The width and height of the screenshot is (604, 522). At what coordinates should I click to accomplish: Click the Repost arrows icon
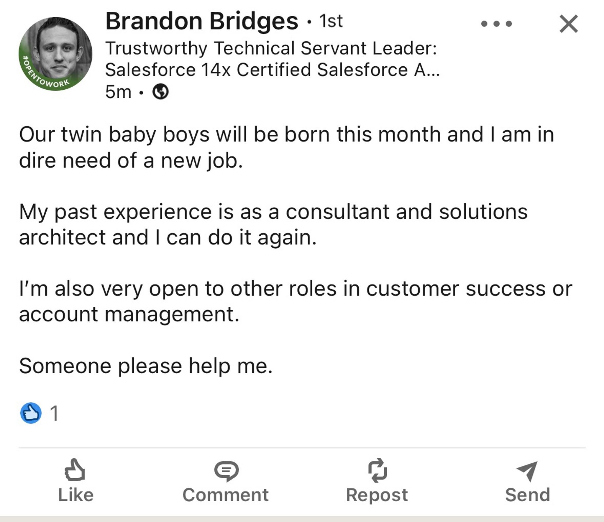click(x=377, y=470)
